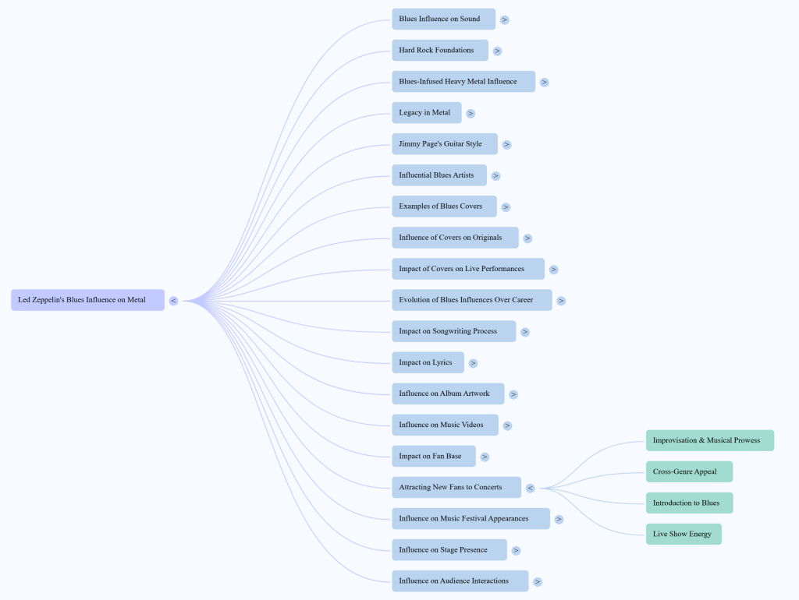Screen dimensions: 799x600
Task: Expand Influence on Music Festival Appearances
Action: coord(559,520)
